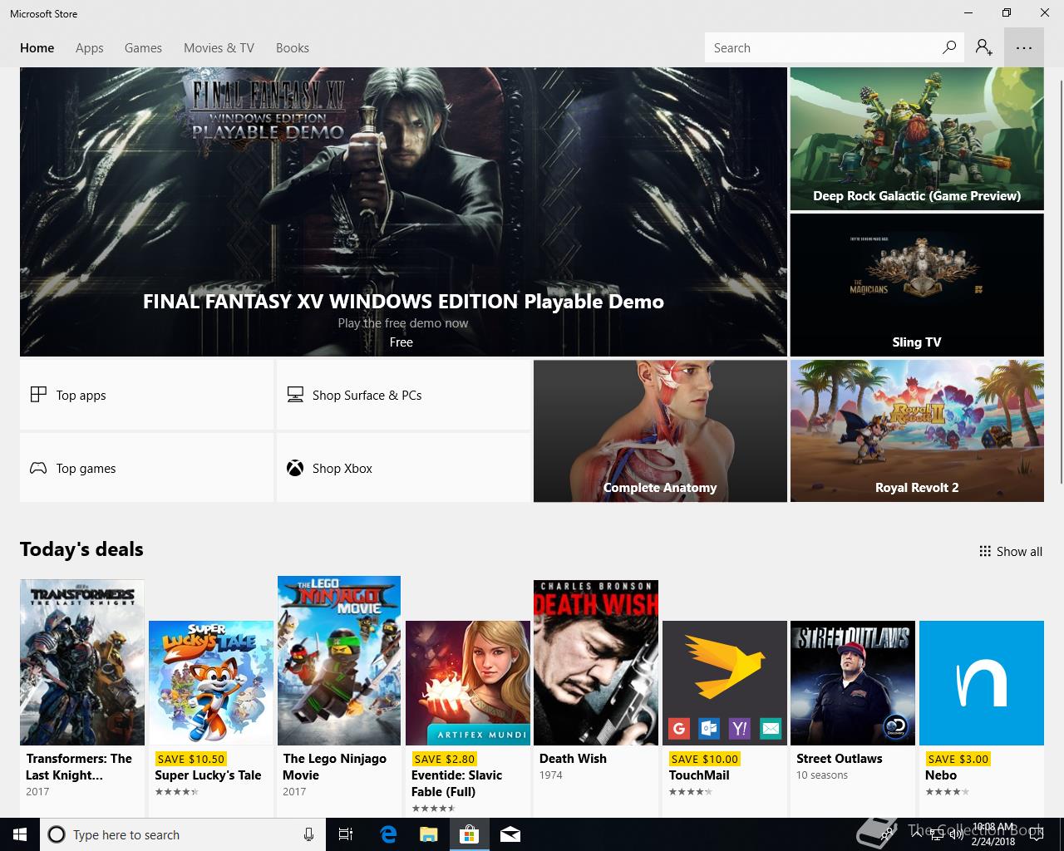Viewport: 1064px width, 851px height.
Task: Select the TouchMail app tile
Action: 725,683
